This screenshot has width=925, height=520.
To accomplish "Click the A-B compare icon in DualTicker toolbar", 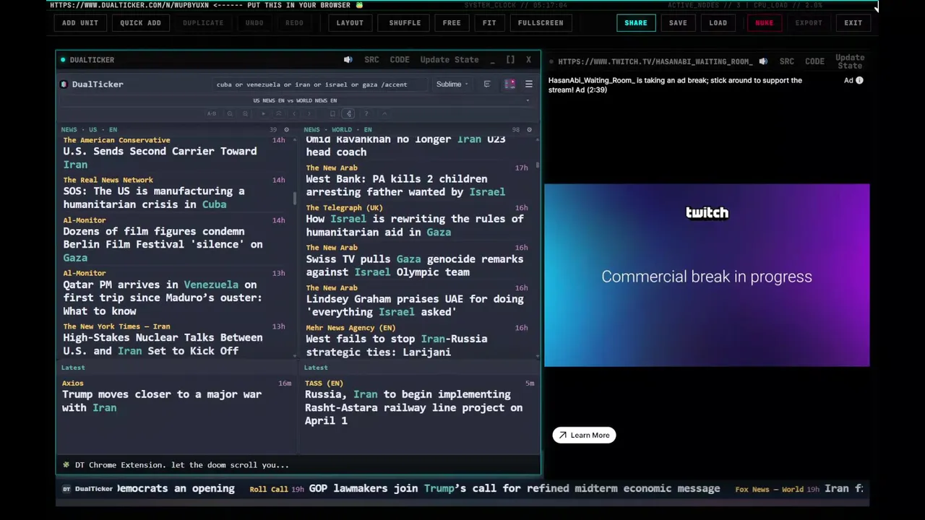I will [x=211, y=113].
